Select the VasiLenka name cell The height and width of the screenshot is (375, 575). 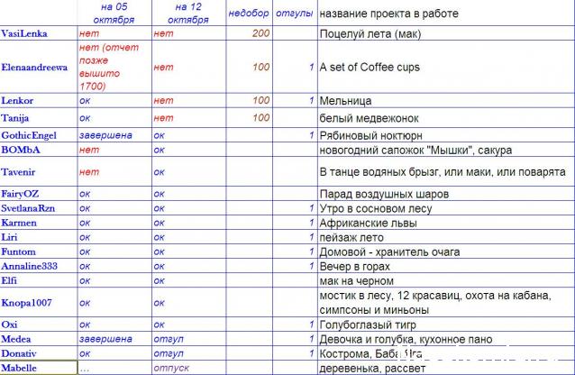(24, 33)
